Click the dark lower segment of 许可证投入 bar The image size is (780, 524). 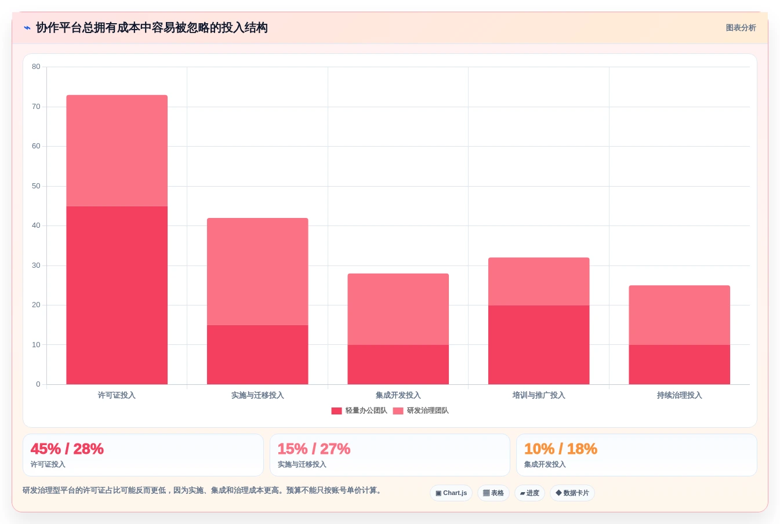117,295
